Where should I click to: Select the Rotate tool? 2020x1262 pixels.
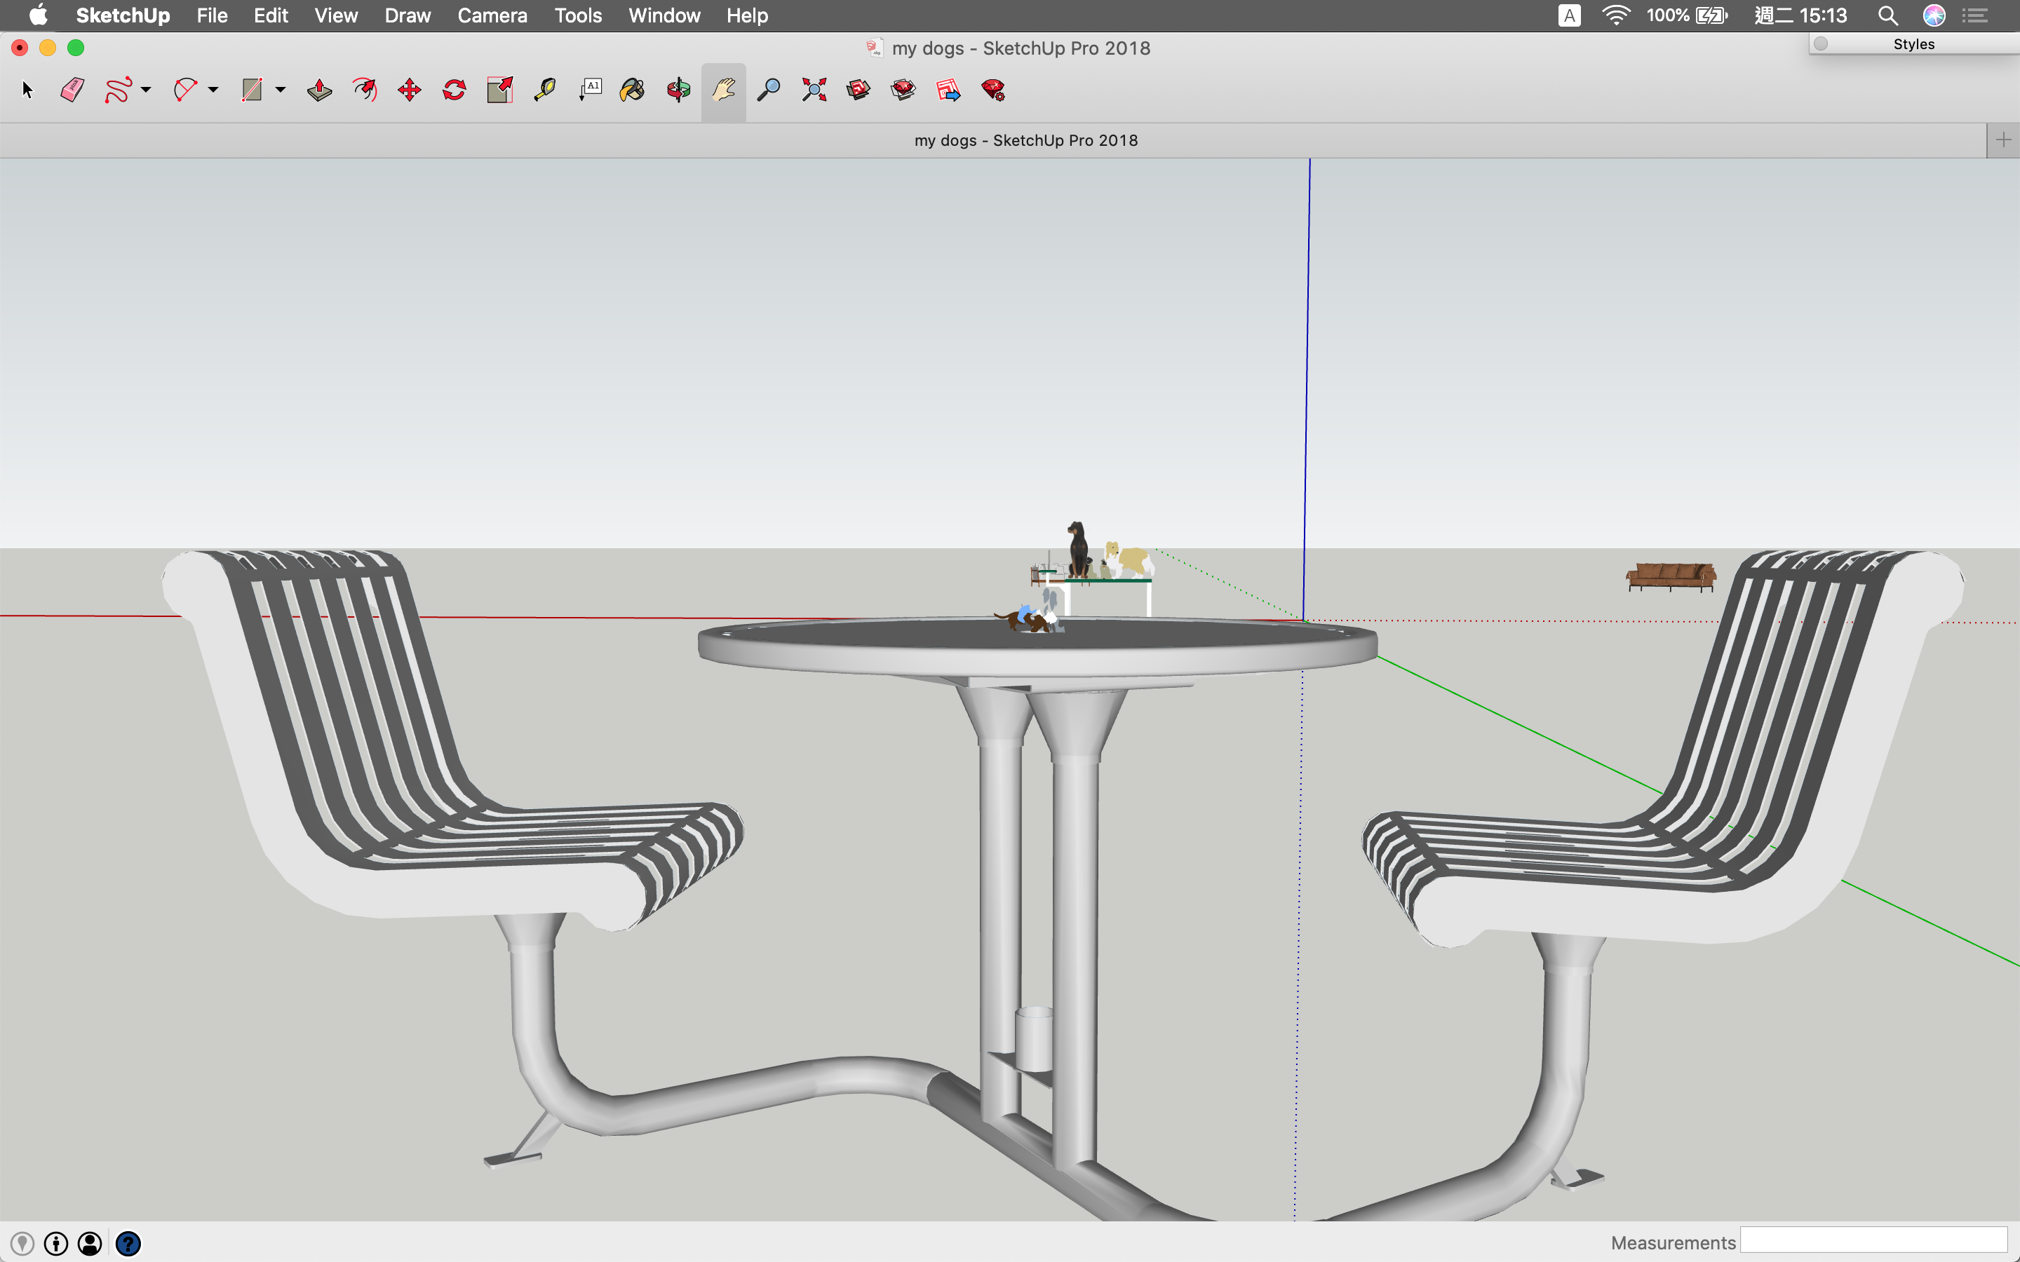(454, 90)
